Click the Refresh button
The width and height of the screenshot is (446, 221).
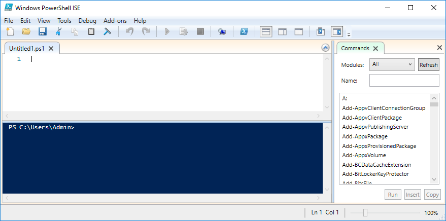click(x=428, y=64)
